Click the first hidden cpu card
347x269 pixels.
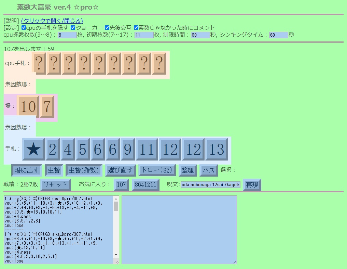point(39,63)
